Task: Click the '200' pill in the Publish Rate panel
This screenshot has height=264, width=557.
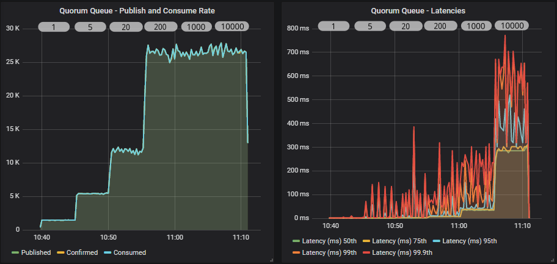Action: (161, 26)
